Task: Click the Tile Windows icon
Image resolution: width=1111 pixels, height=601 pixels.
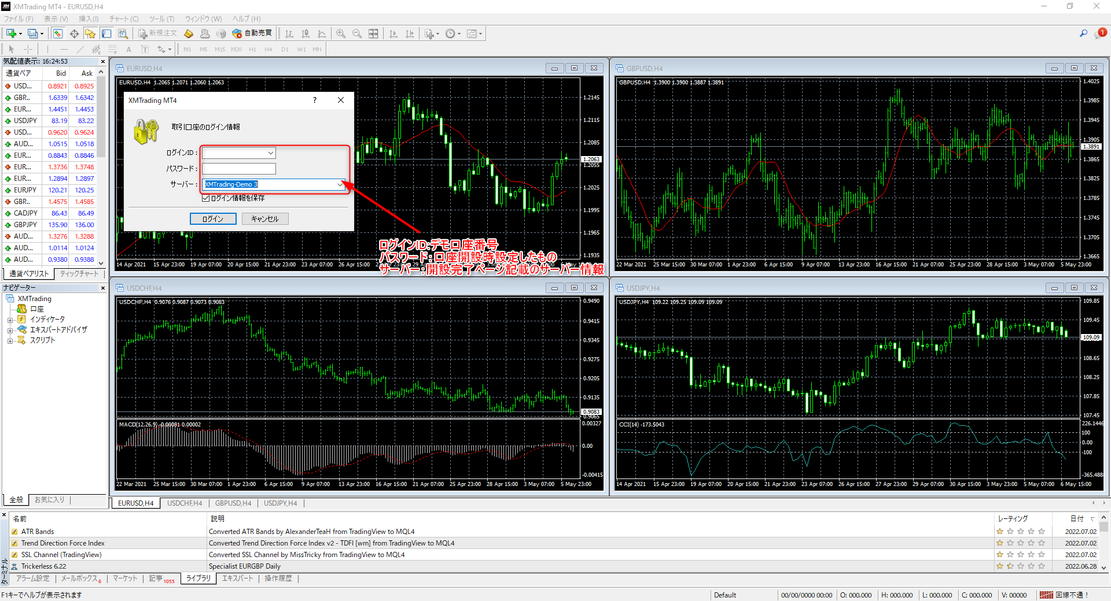Action: (x=373, y=34)
